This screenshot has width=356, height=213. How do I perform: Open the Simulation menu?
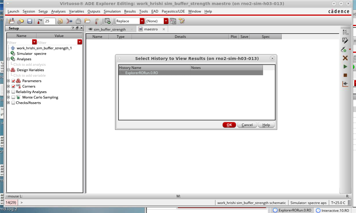coord(112,11)
